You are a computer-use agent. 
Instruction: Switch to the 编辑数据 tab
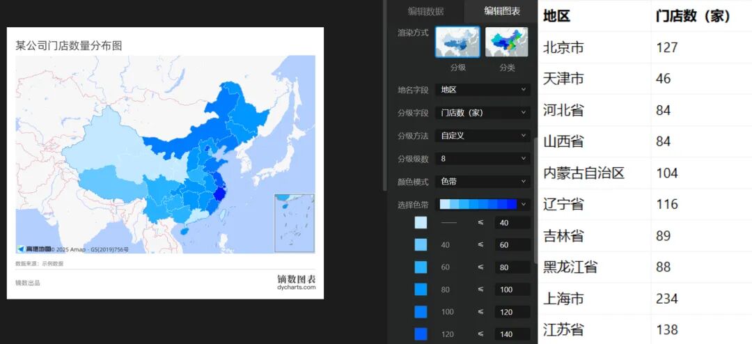coord(426,12)
